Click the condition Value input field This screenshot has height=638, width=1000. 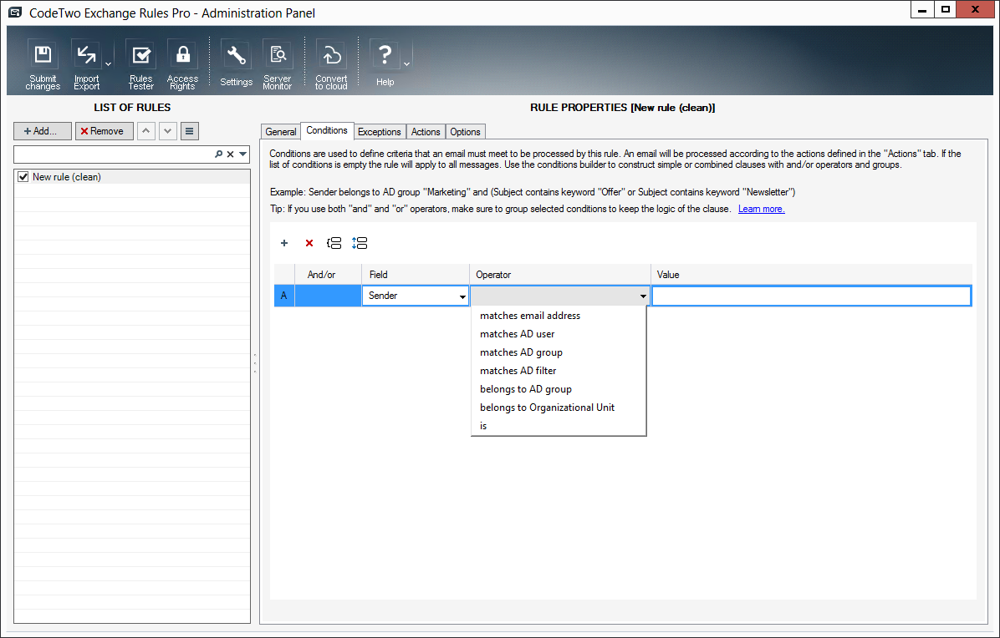(x=811, y=296)
